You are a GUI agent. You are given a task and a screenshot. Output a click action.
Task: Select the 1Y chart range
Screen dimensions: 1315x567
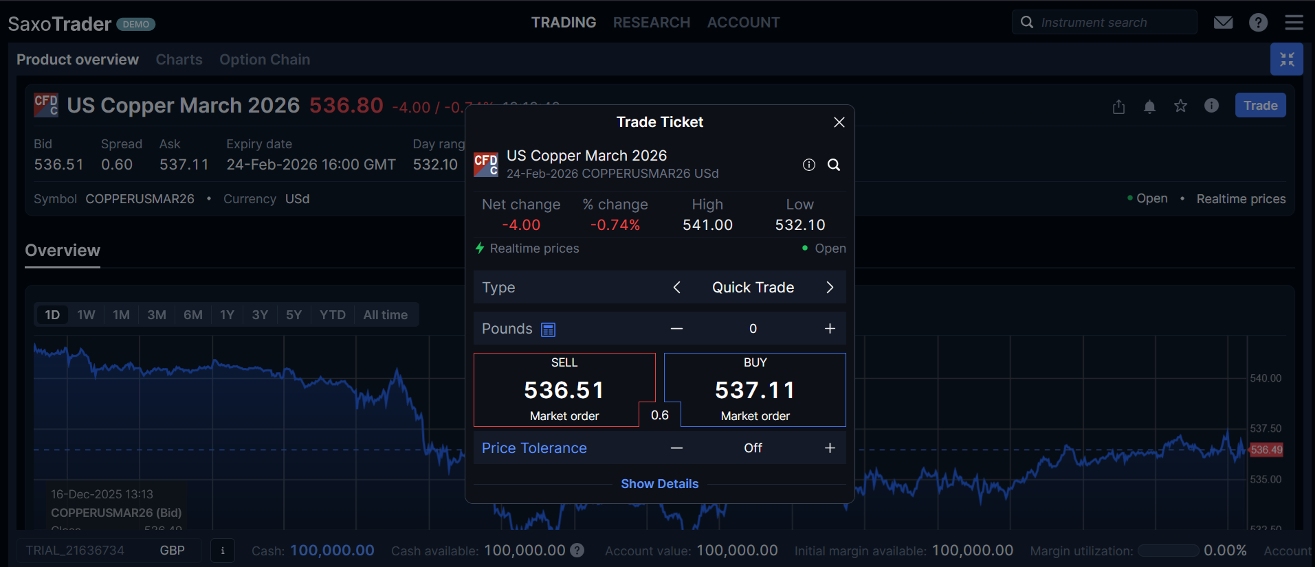[x=228, y=315]
